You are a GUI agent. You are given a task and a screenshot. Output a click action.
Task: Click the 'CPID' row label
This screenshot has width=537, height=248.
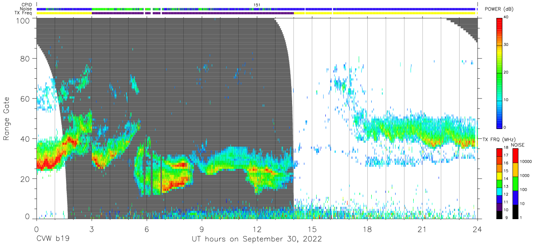point(27,5)
